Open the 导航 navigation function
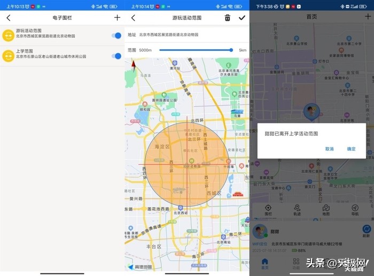 point(355,210)
